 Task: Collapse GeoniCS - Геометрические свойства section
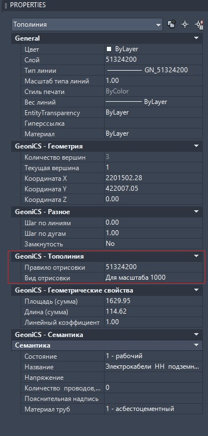tap(196, 290)
